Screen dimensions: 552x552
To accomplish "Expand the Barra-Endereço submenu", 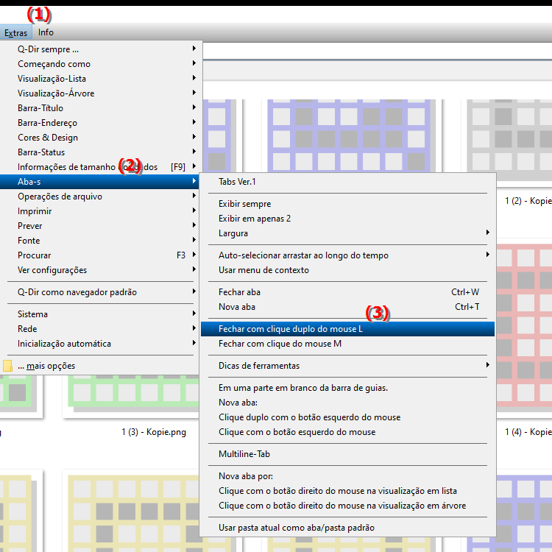I will pos(100,123).
